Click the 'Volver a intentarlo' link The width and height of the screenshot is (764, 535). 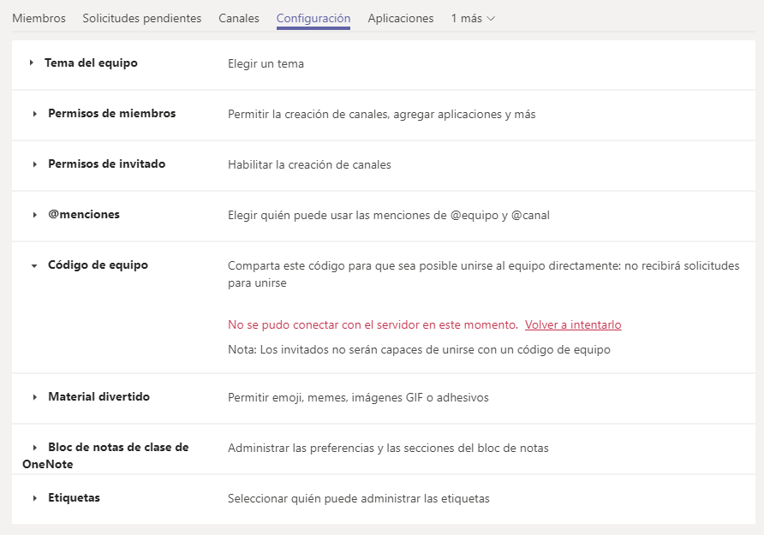coord(573,324)
